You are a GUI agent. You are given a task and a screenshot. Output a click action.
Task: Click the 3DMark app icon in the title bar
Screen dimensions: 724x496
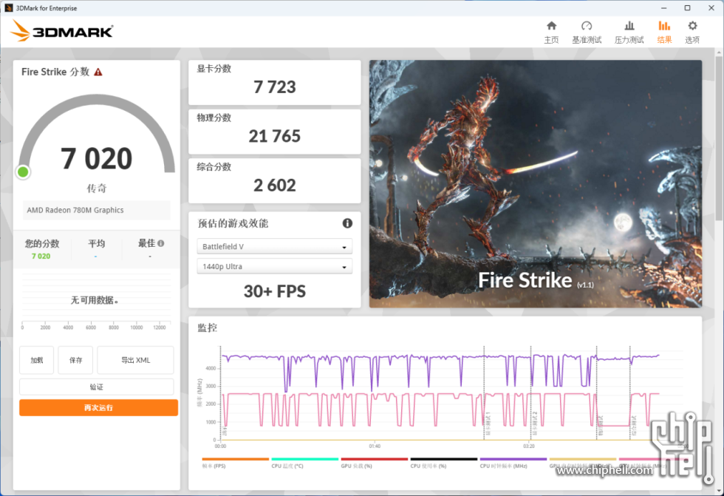tap(8, 7)
